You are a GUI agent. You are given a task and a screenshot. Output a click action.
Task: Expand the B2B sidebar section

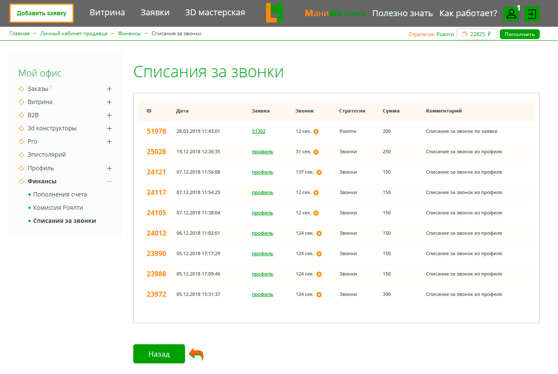(x=109, y=115)
